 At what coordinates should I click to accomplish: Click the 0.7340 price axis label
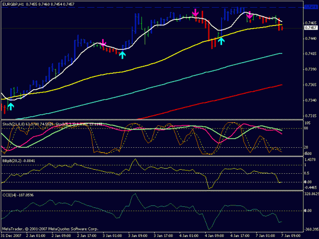[310, 100]
